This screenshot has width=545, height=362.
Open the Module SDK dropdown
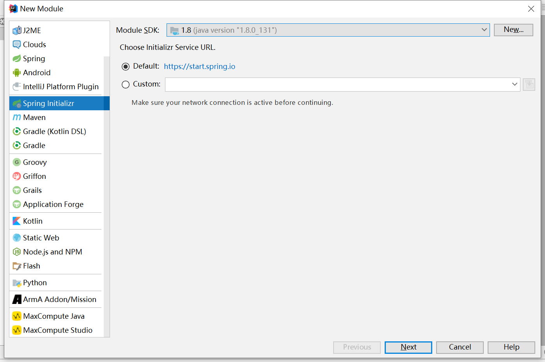coord(328,30)
